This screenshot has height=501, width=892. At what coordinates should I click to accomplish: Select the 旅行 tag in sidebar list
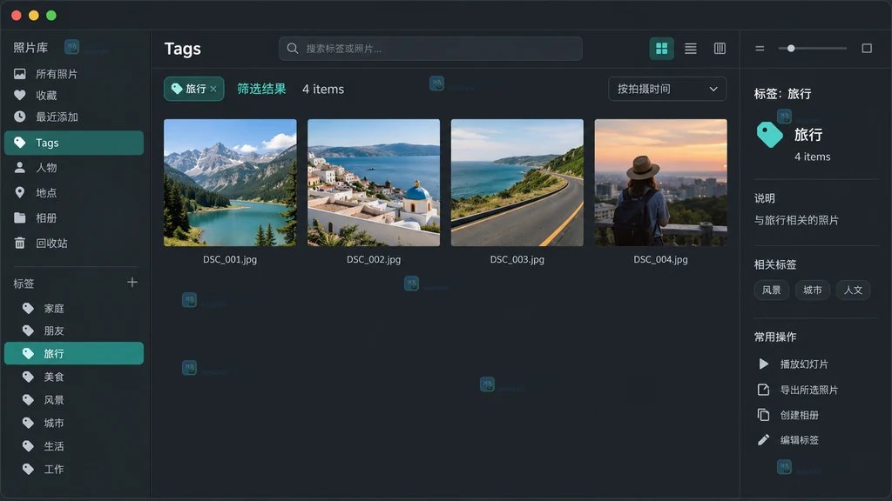(74, 353)
